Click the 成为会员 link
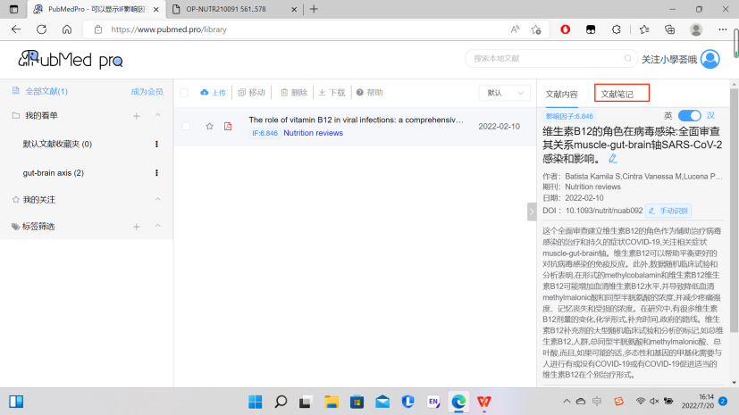739x415 pixels. (x=147, y=92)
